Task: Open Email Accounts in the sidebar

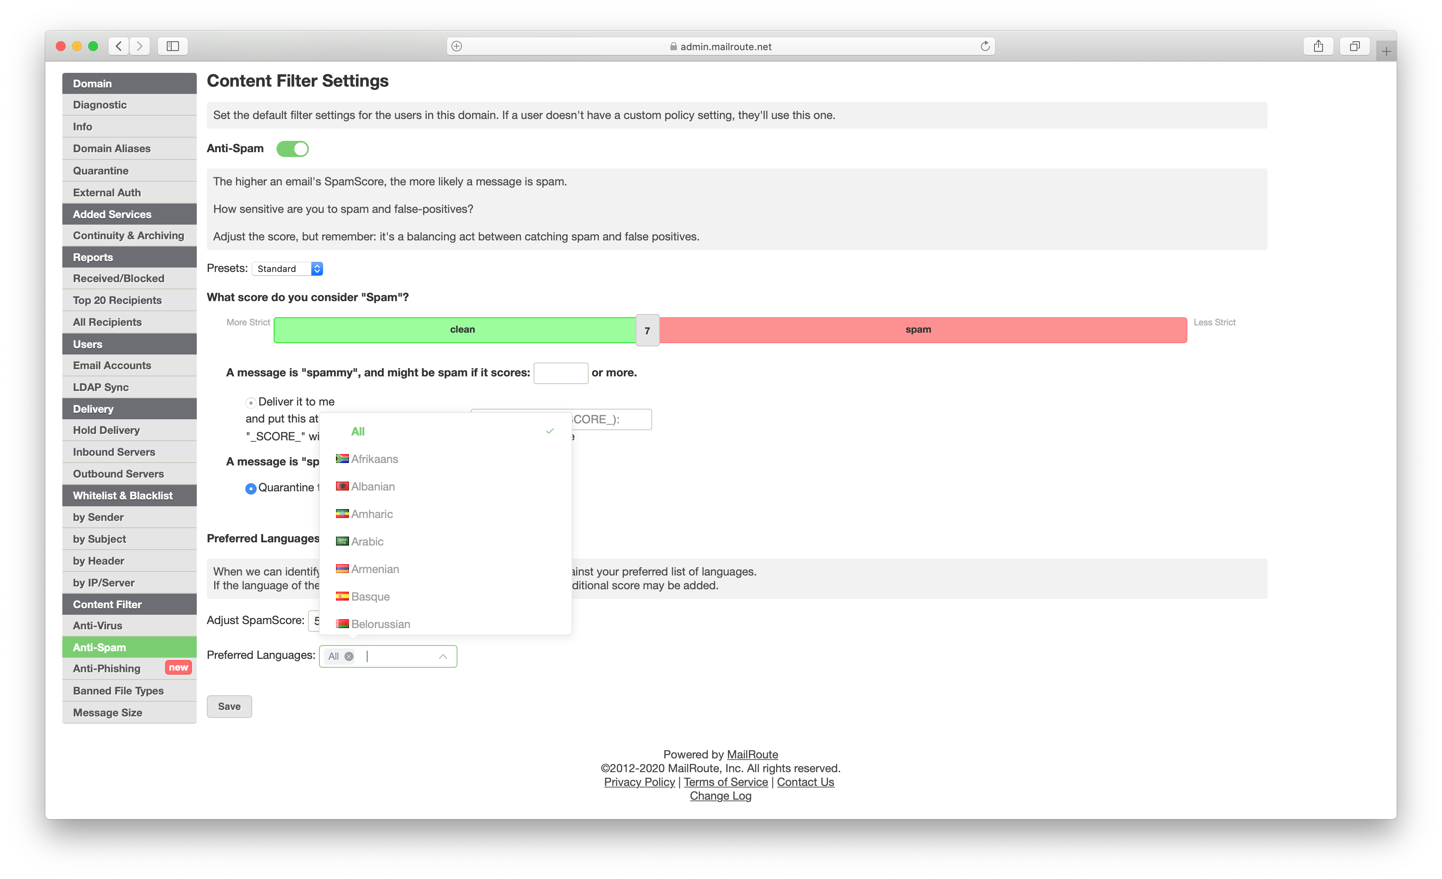Action: [x=129, y=365]
